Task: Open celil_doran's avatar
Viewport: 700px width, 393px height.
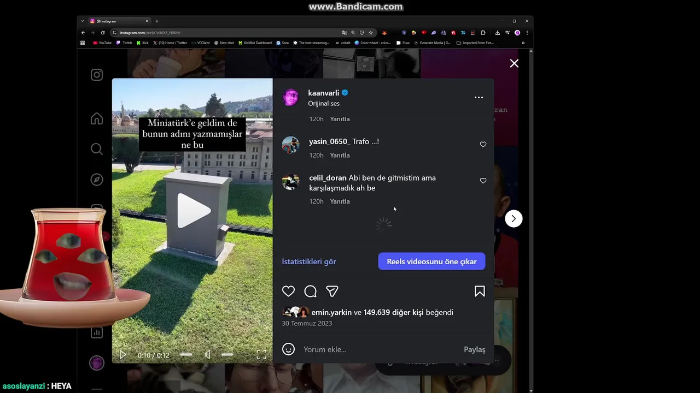Action: pyautogui.click(x=290, y=182)
